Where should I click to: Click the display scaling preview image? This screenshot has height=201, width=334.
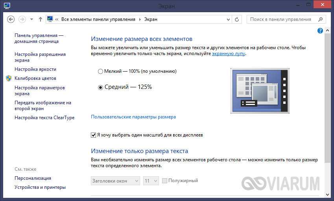260,91
